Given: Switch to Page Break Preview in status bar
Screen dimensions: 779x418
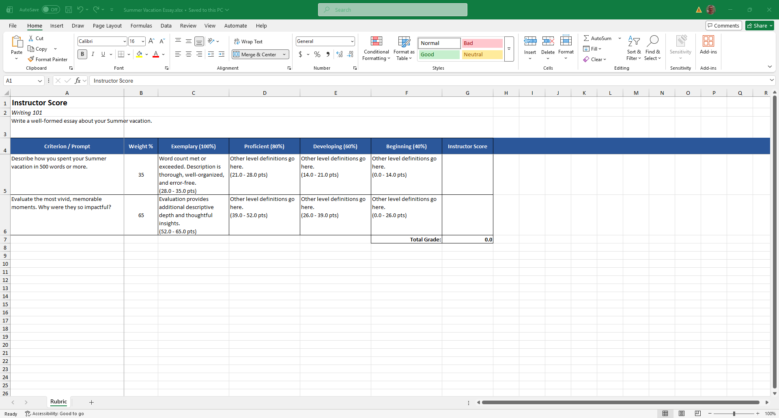Looking at the screenshot, I should pos(698,414).
